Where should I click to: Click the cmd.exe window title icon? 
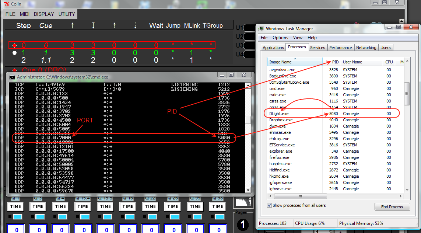pyautogui.click(x=12, y=77)
